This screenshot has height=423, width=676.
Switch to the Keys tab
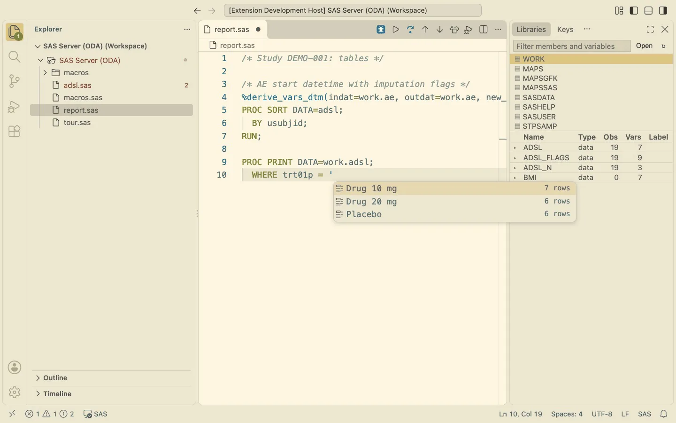point(565,29)
